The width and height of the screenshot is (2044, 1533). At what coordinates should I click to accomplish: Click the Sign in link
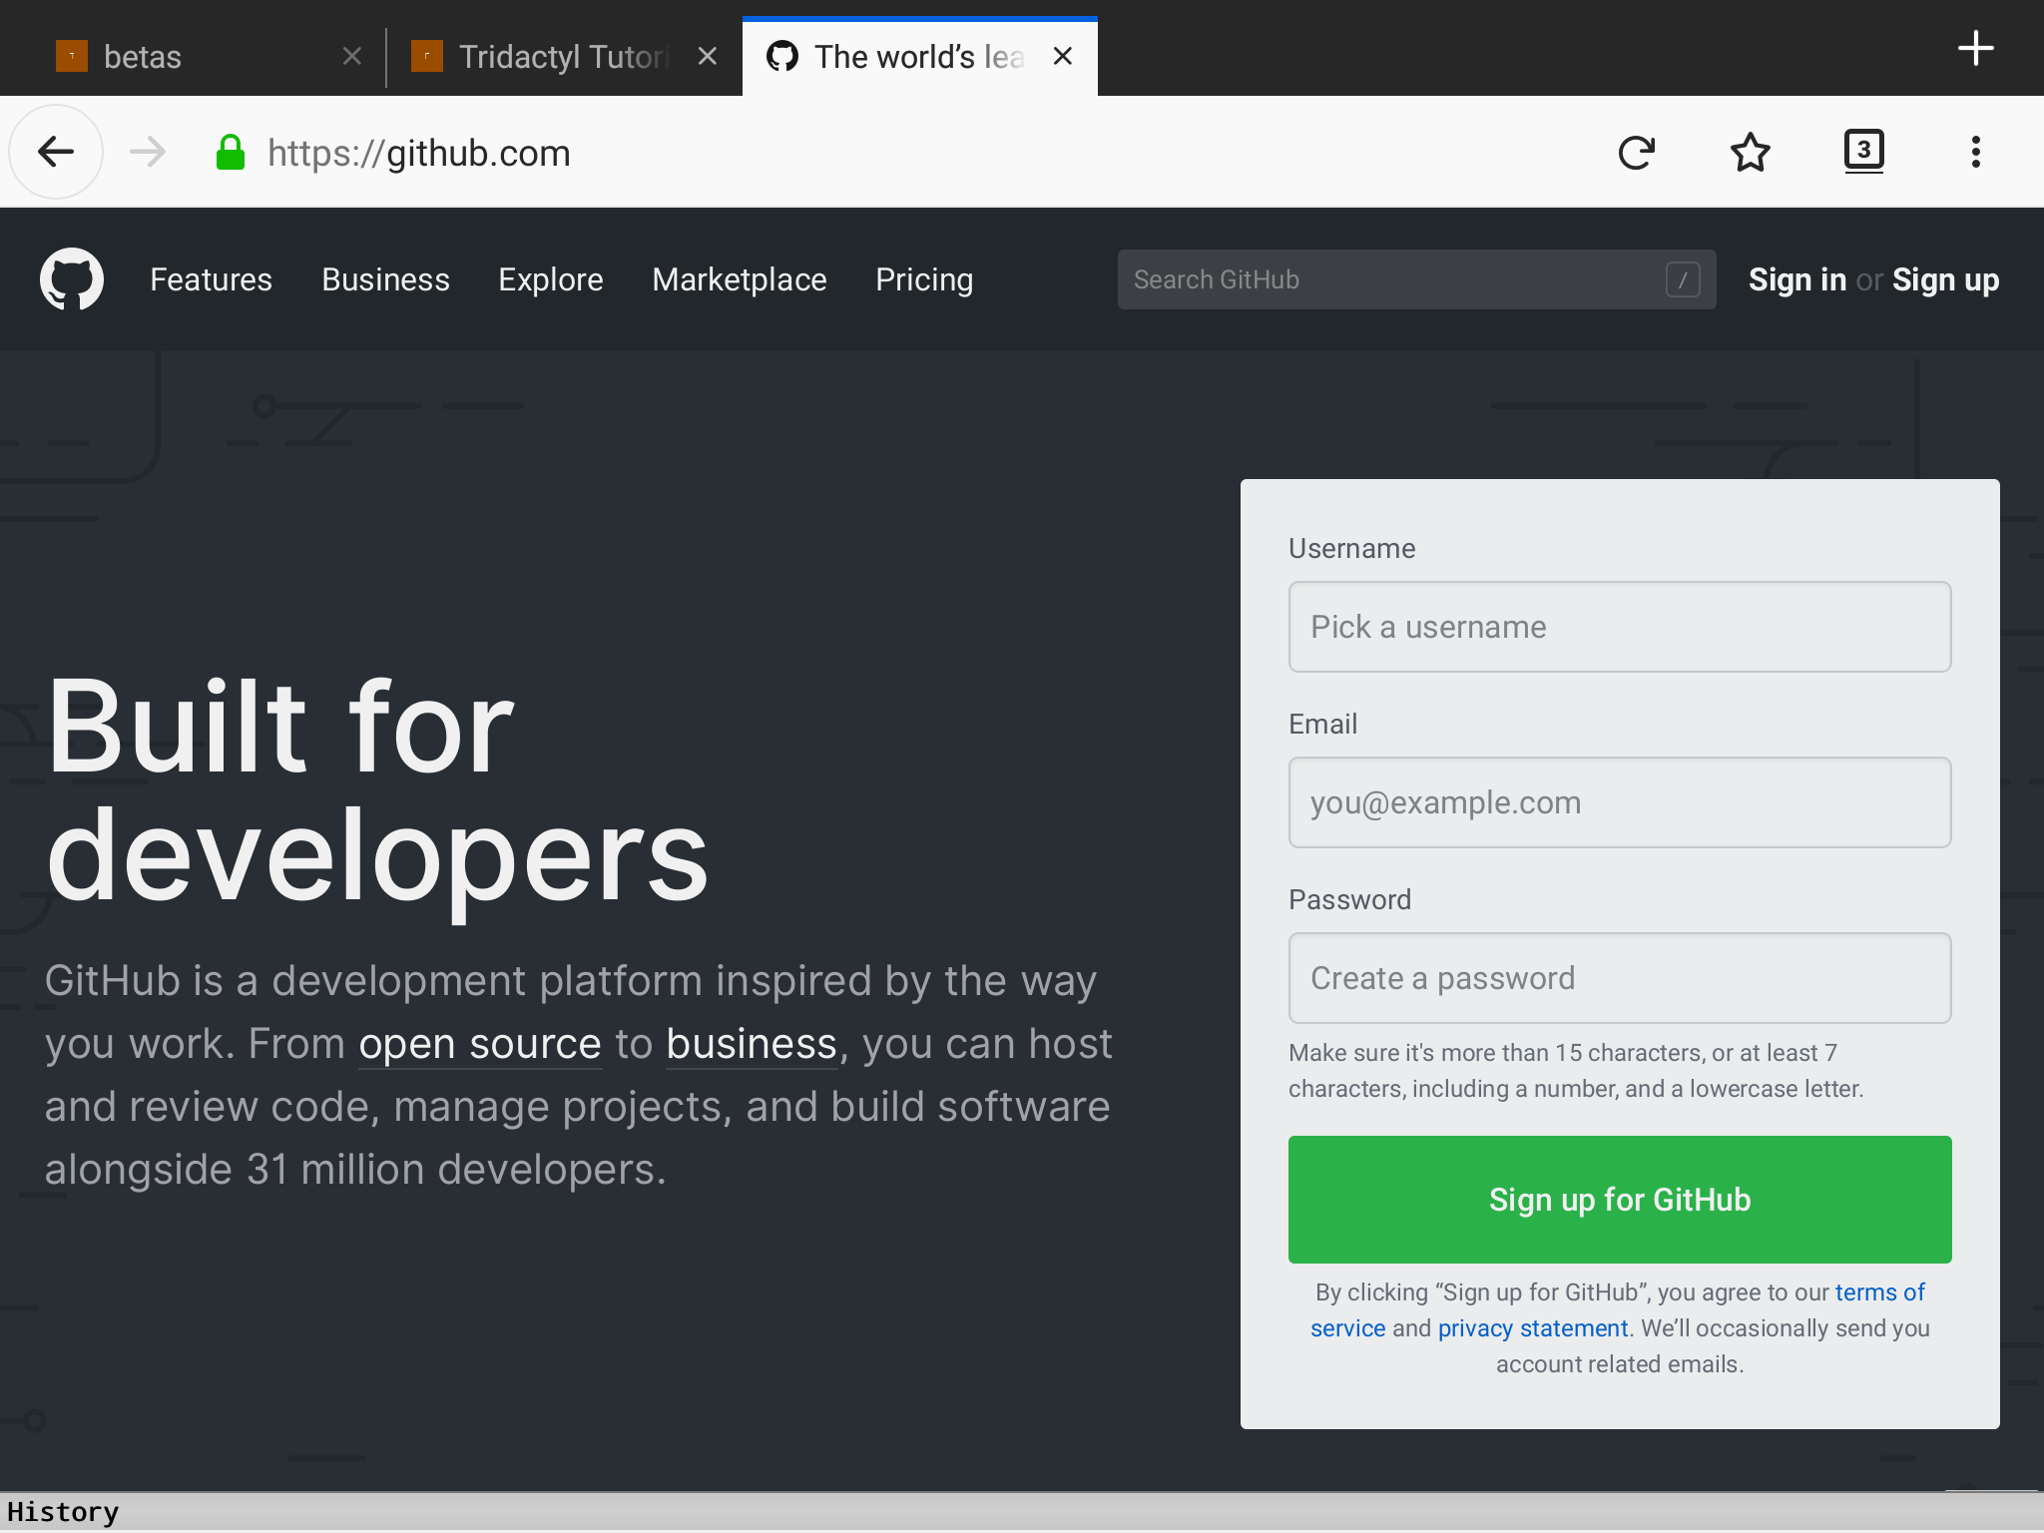[1797, 279]
